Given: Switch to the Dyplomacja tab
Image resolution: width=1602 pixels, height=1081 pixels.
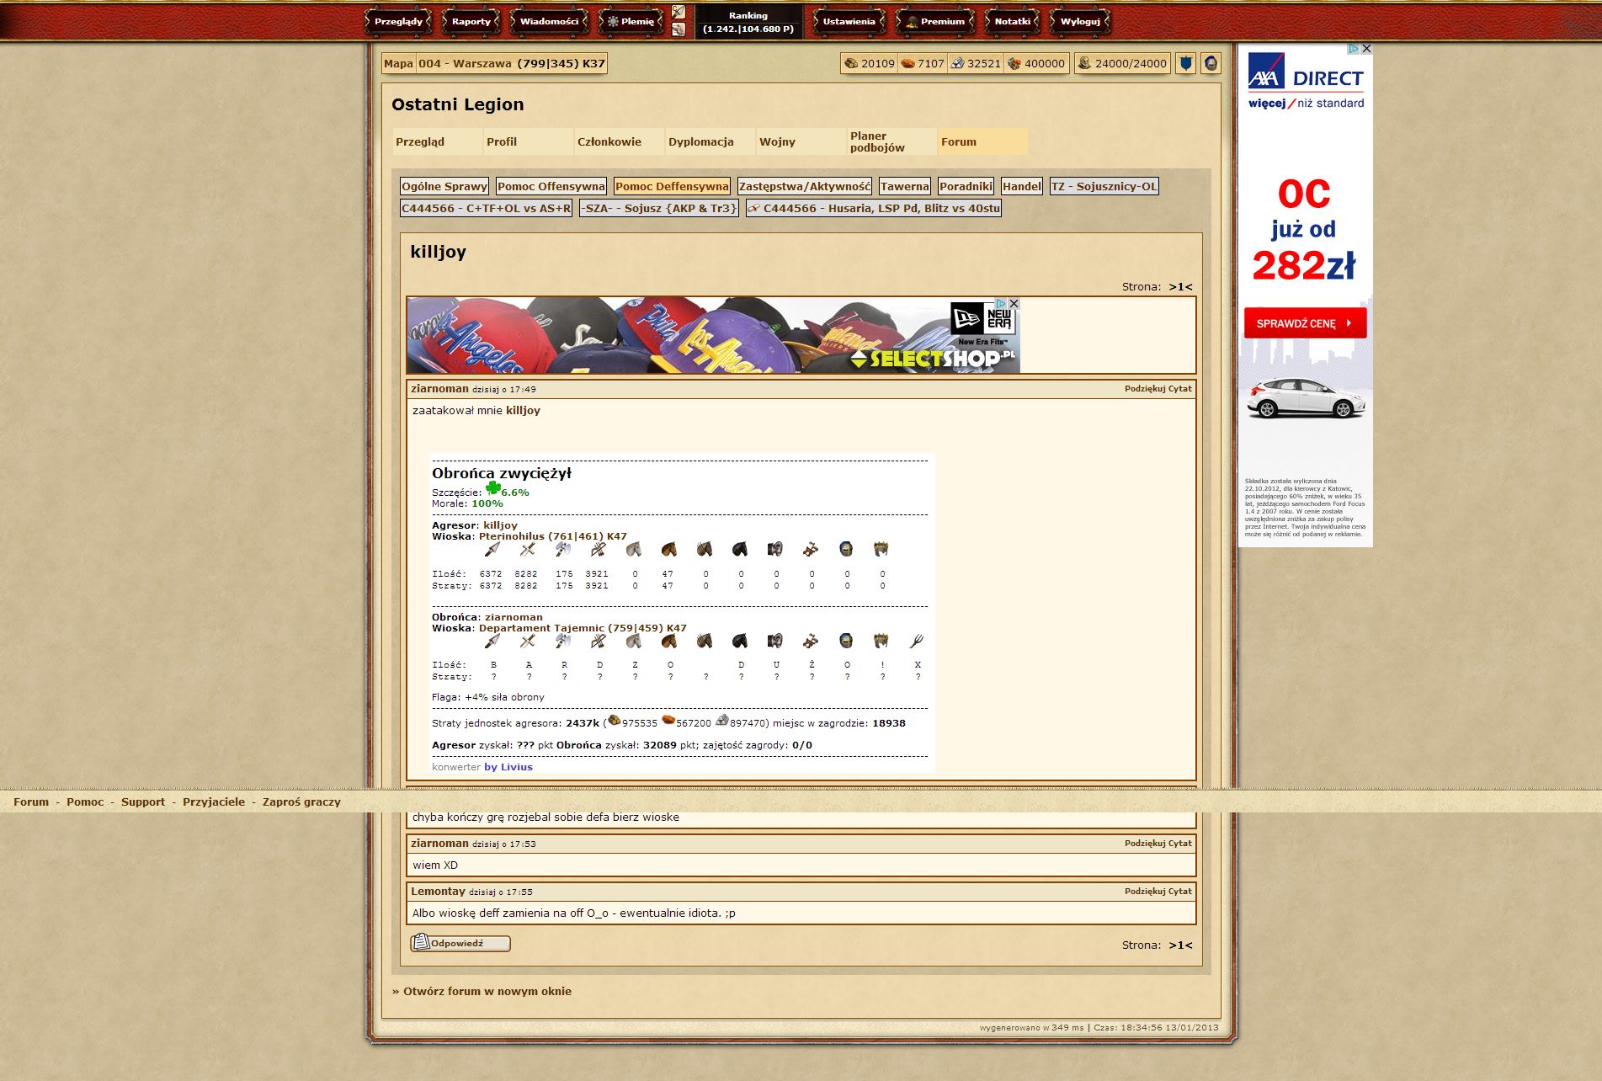Looking at the screenshot, I should (x=700, y=141).
